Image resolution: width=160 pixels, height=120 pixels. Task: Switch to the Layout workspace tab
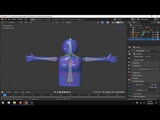pyautogui.click(x=33, y=20)
